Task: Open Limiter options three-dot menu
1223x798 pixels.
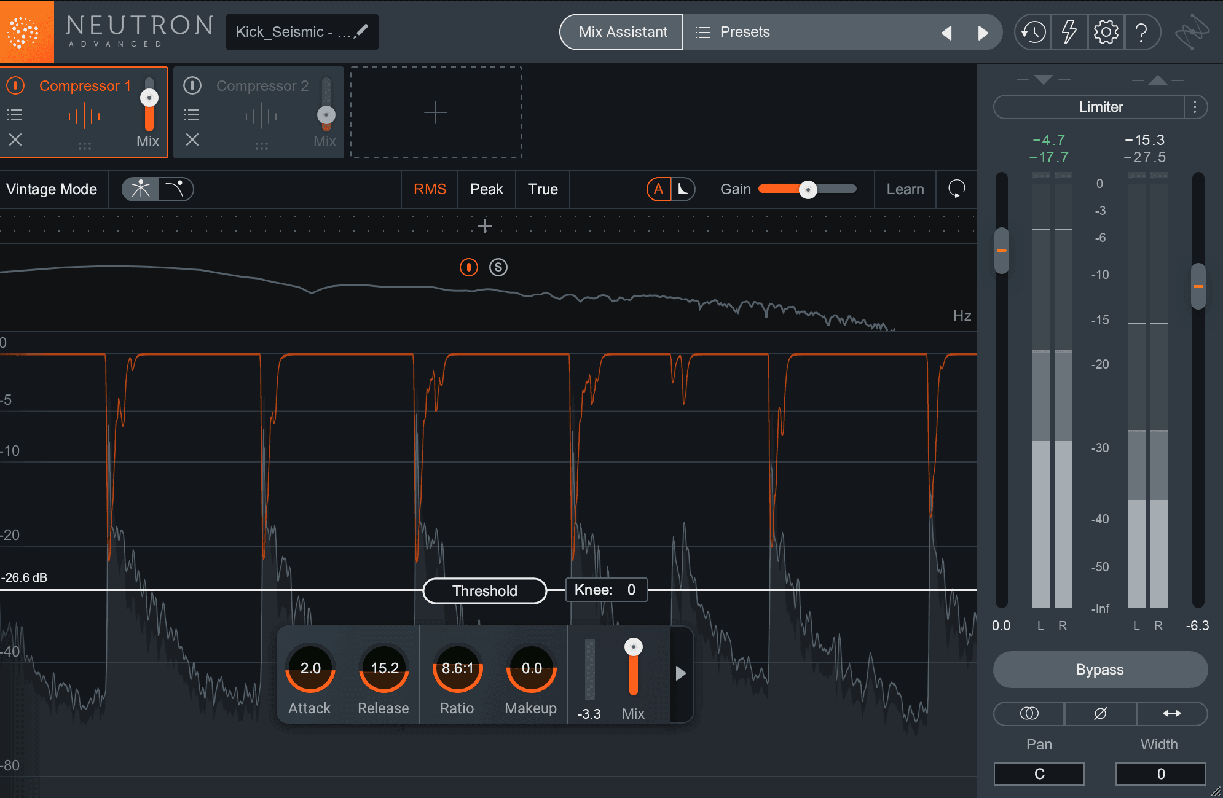Action: pyautogui.click(x=1195, y=107)
